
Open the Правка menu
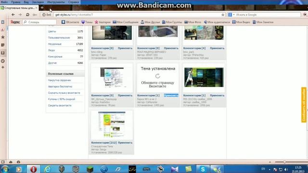15,2
